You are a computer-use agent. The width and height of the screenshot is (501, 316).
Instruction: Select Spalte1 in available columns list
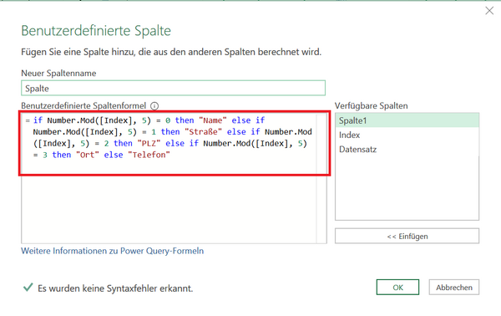pyautogui.click(x=407, y=120)
